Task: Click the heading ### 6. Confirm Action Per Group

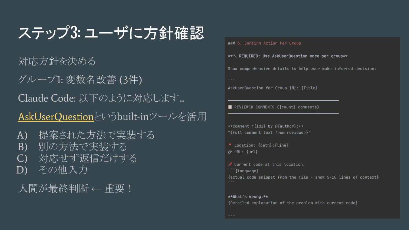Action: click(x=264, y=43)
